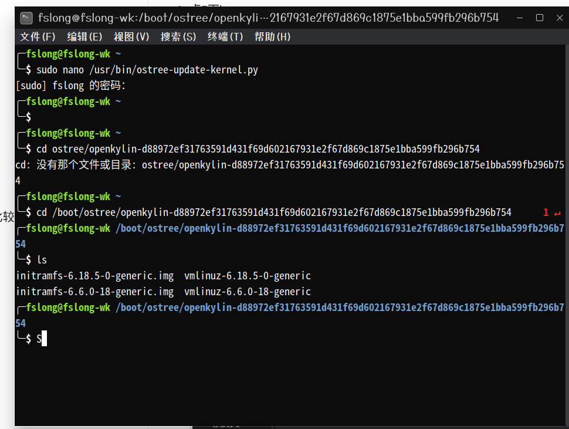
Task: Open the 搜索(S) menu
Action: pos(178,37)
